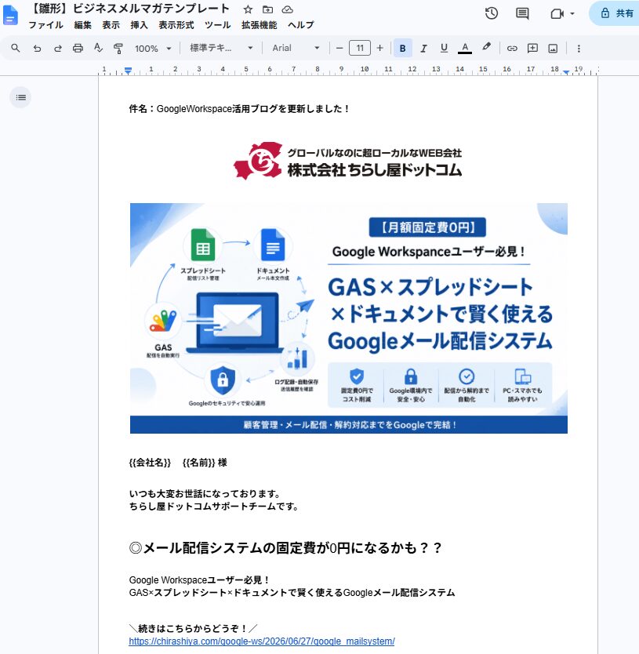
Task: Click the 共有 share button
Action: tap(616, 13)
